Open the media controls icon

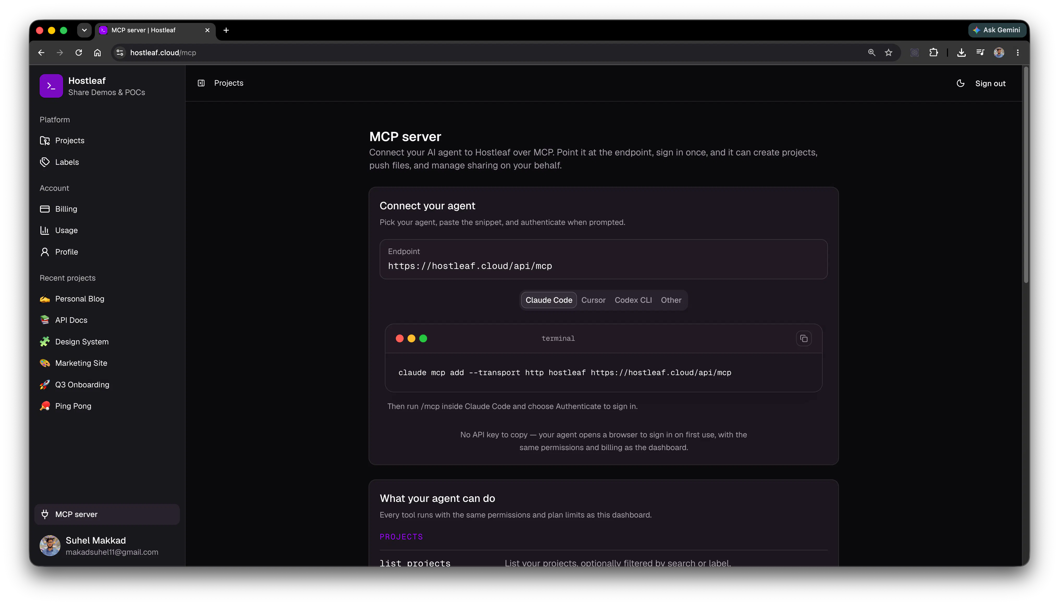(980, 53)
